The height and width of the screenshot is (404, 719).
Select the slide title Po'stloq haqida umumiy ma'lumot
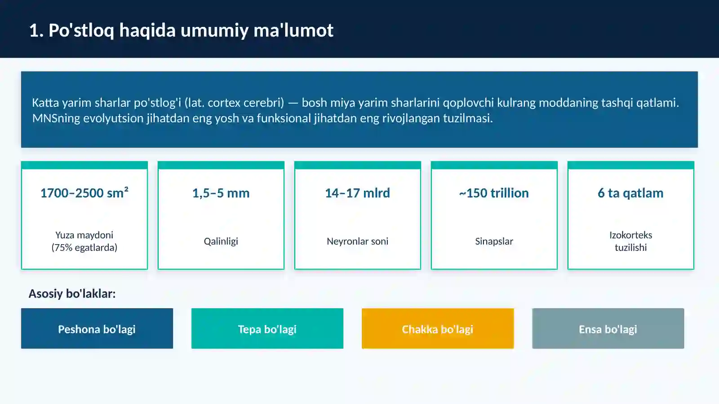click(x=181, y=31)
